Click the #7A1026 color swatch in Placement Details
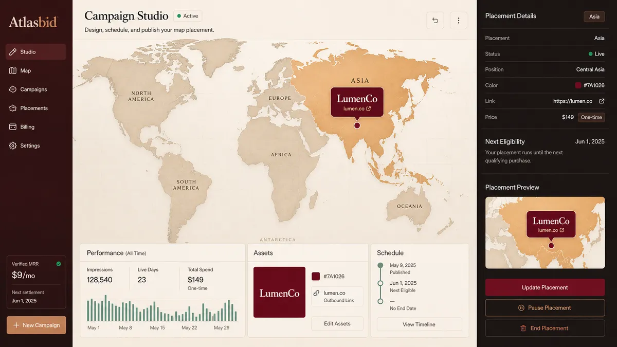Viewport: 617px width, 347px height. 578,85
